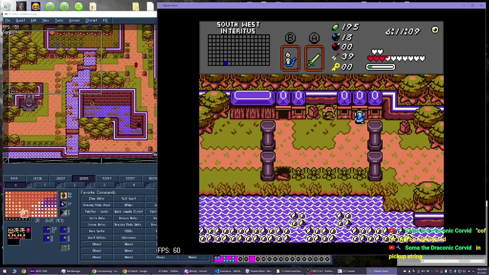The height and width of the screenshot is (275, 489).
Task: Open the Screen menu in ZC Editor
Action: pos(74,20)
